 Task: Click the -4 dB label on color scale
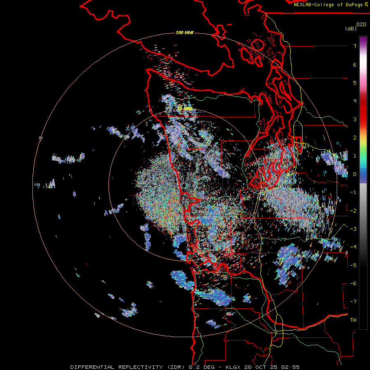(x=353, y=247)
